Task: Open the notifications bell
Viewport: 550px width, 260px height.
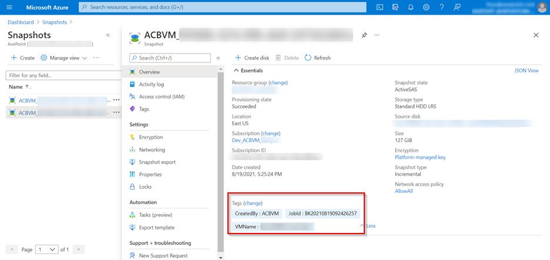Action: pyautogui.click(x=411, y=7)
